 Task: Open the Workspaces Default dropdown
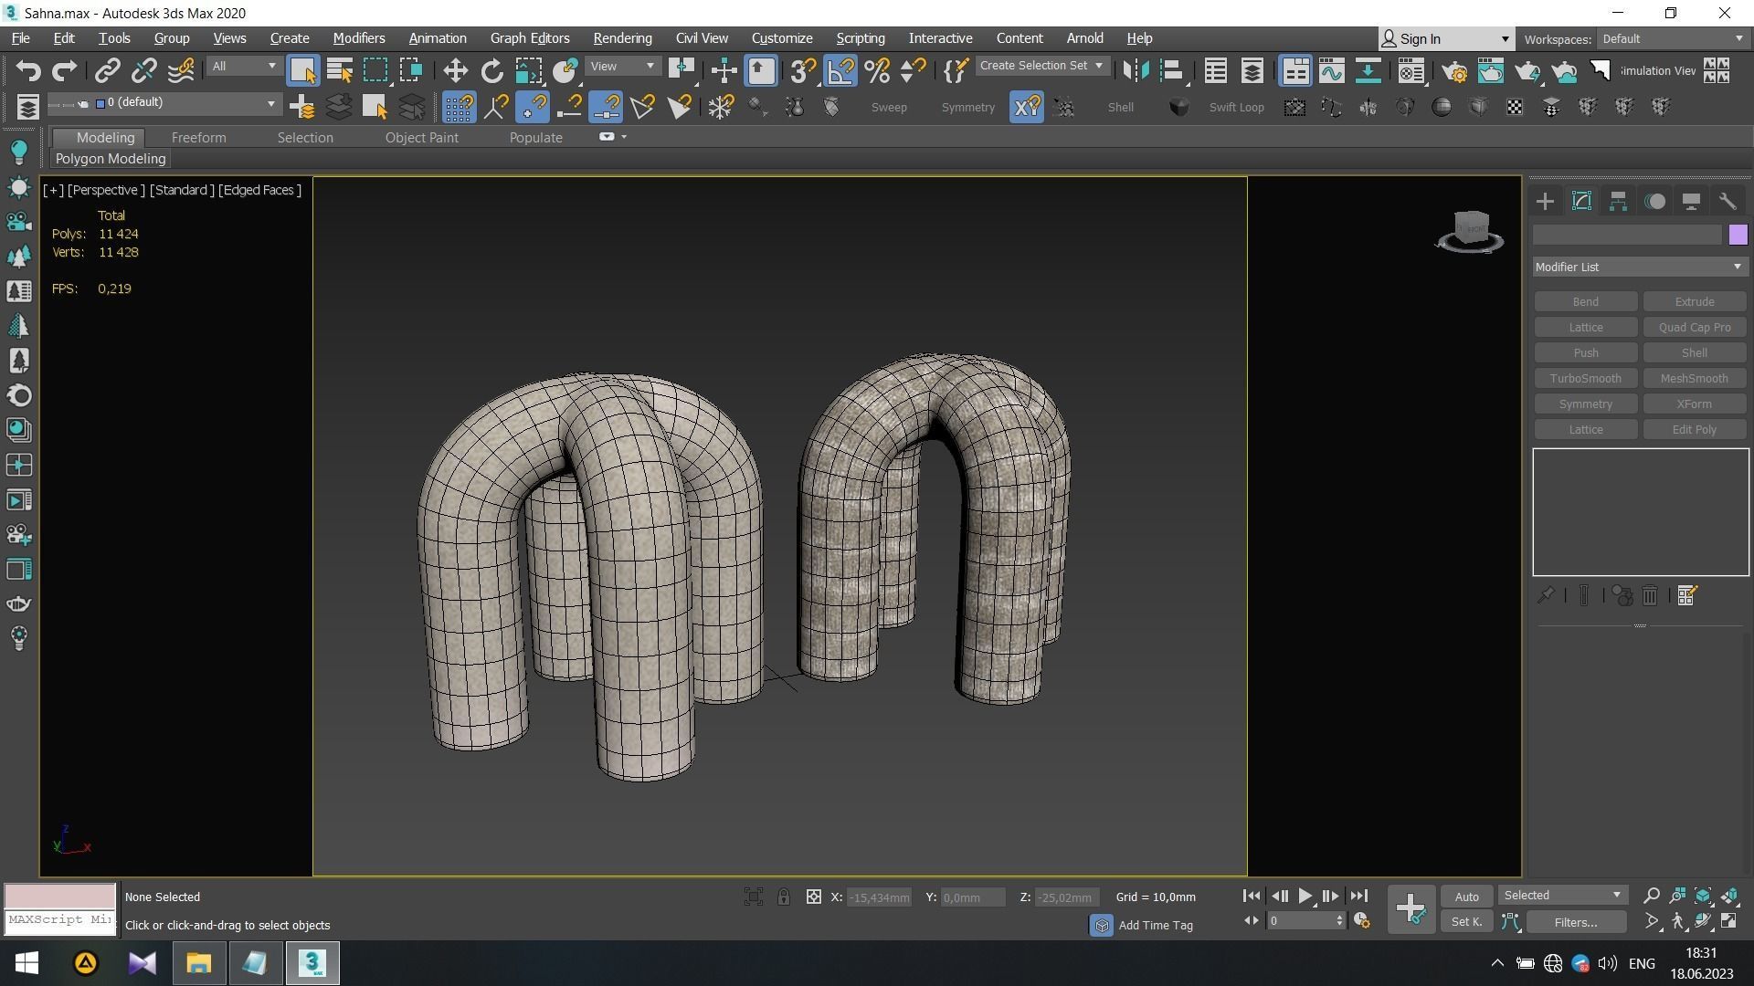coord(1672,38)
